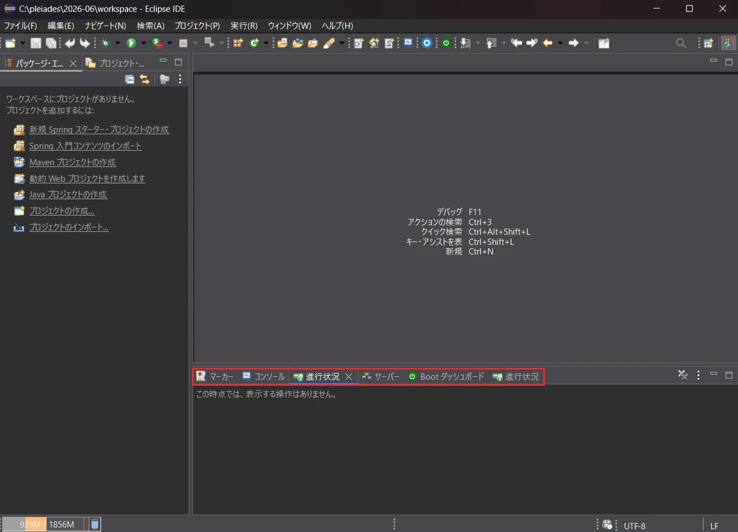Click the Save All icon
Screen dimensions: 738x532
click(51, 43)
